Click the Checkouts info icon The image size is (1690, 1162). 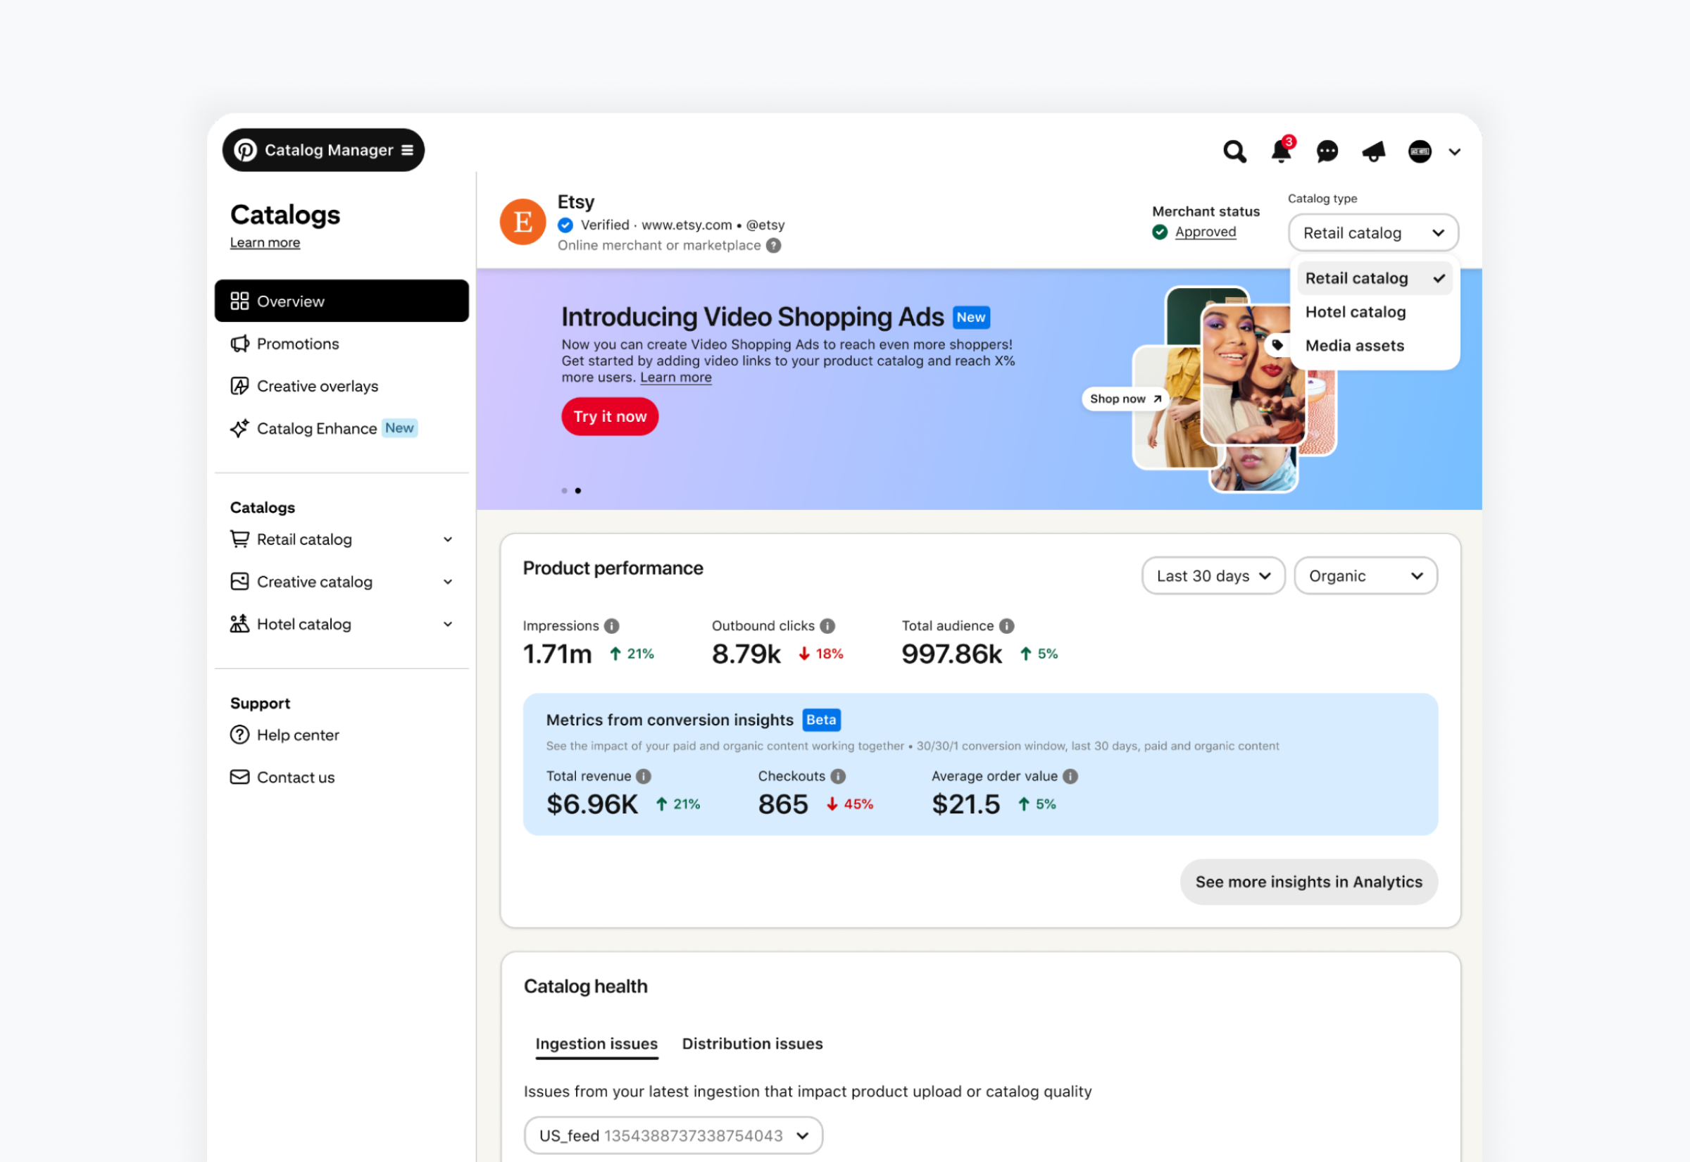pyautogui.click(x=839, y=777)
